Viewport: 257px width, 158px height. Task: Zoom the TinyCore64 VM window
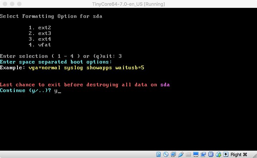(x=19, y=4)
